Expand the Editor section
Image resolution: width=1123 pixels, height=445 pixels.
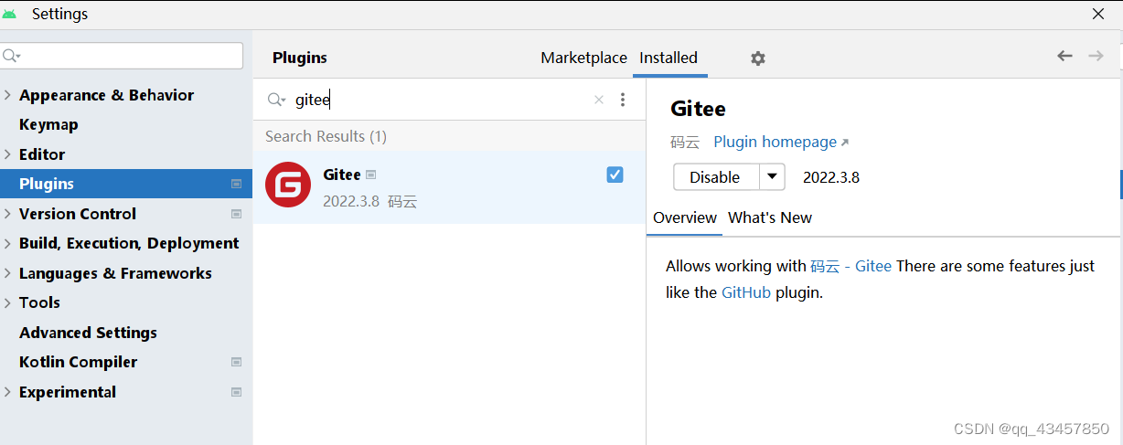8,154
